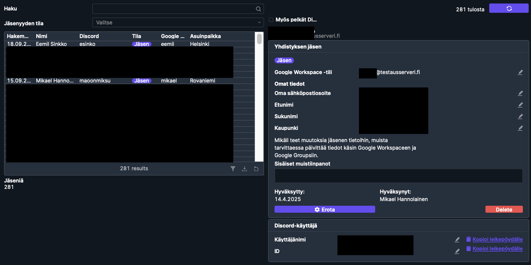Viewport: 531px width, 265px height.
Task: Open the Jäsenyyden tila Valitse dropdown
Action: click(x=178, y=22)
